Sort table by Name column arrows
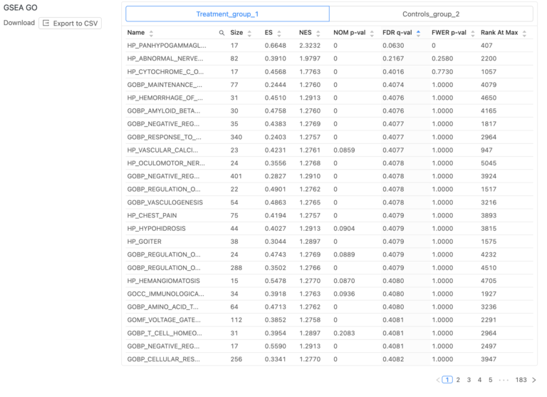The image size is (547, 397). coord(151,33)
